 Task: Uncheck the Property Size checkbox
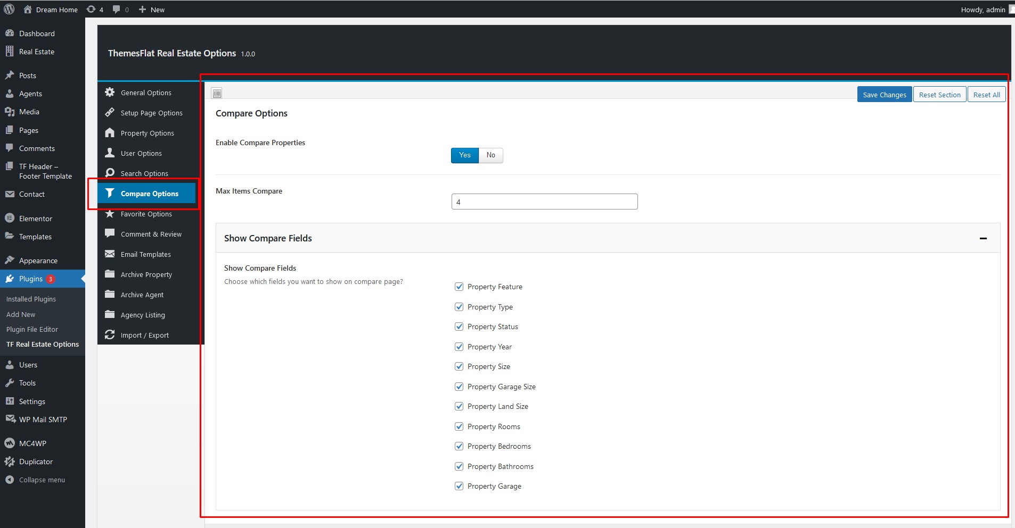tap(459, 366)
